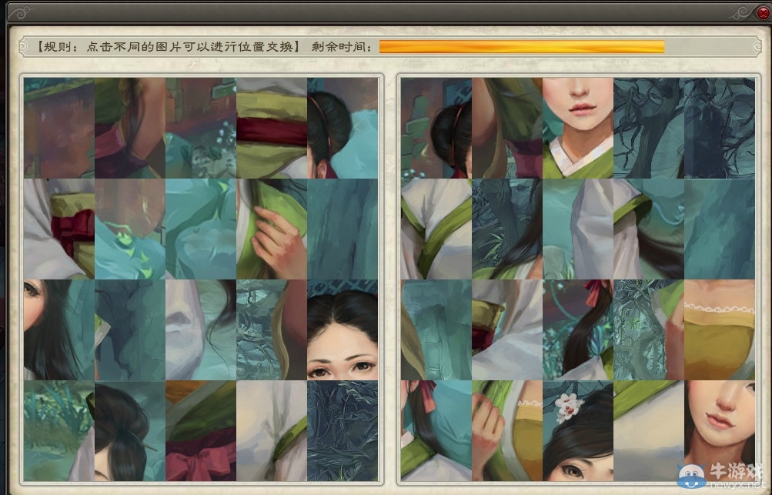Screen dimensions: 772x495
Task: Select right puzzle tile with hanging red ribbon and teal
Action: (436, 431)
